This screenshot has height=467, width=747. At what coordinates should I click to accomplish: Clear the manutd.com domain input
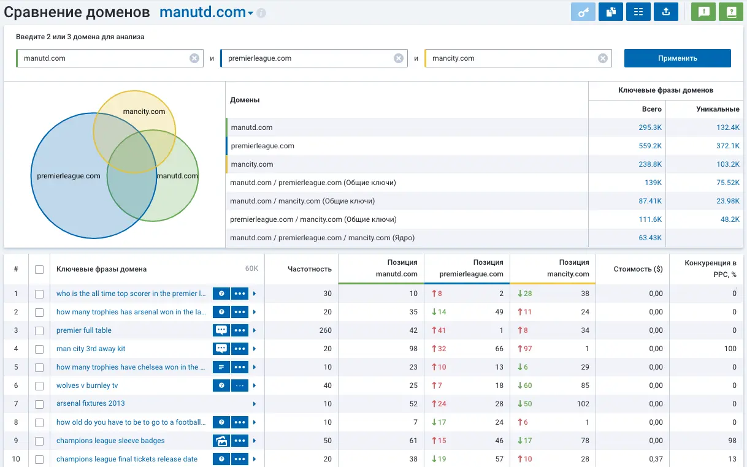(194, 58)
